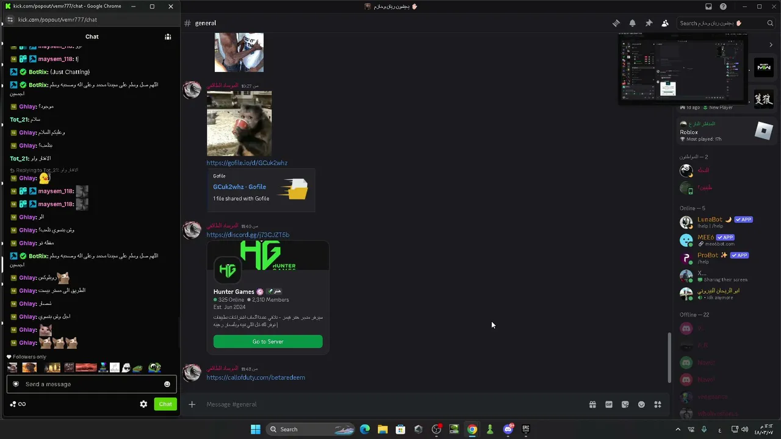Click the Discord chat scrollbar

669,358
